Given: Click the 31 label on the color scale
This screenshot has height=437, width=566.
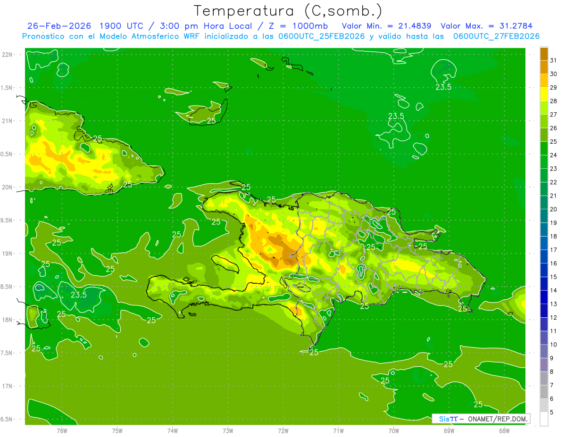Looking at the screenshot, I should (x=553, y=60).
